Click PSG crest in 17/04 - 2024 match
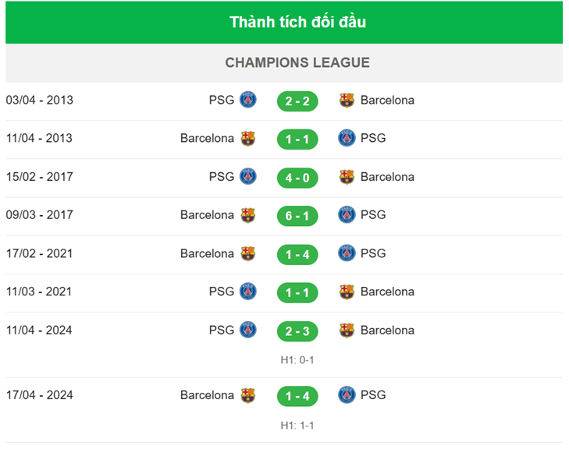Screen dimensions: 569x449 pos(347,395)
